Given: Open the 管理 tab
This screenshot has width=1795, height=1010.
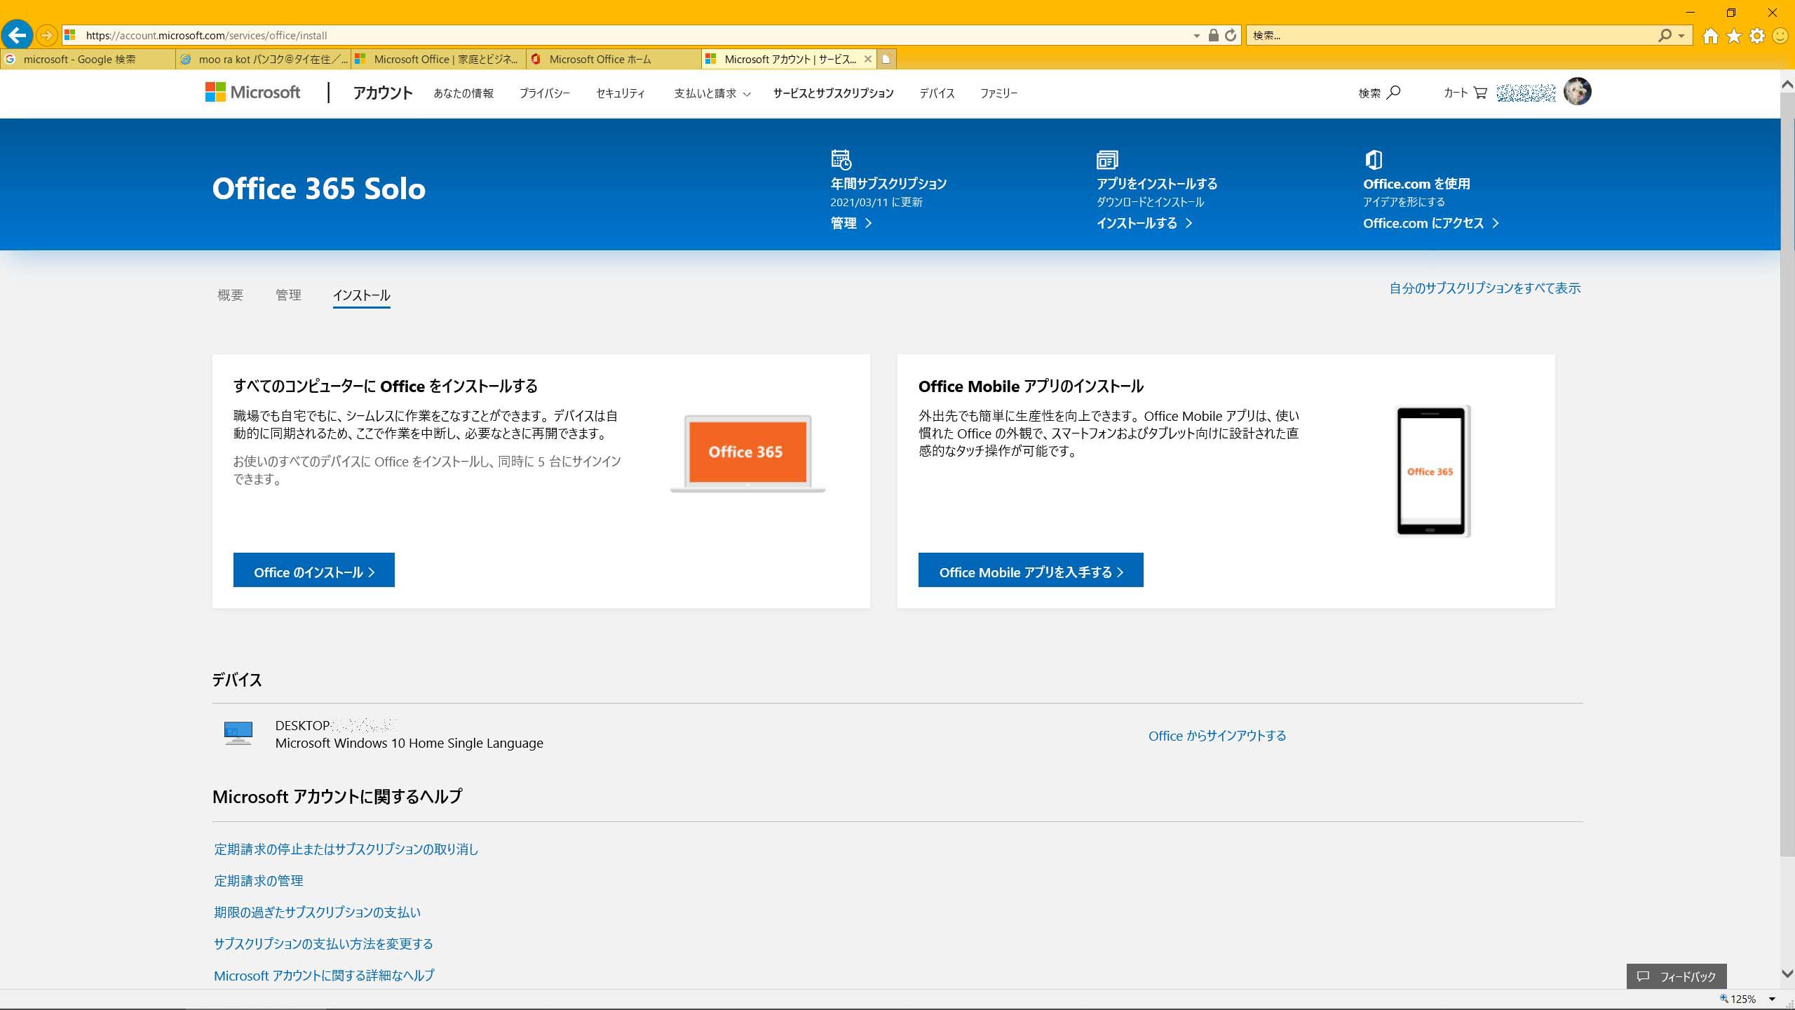Looking at the screenshot, I should pos(288,295).
